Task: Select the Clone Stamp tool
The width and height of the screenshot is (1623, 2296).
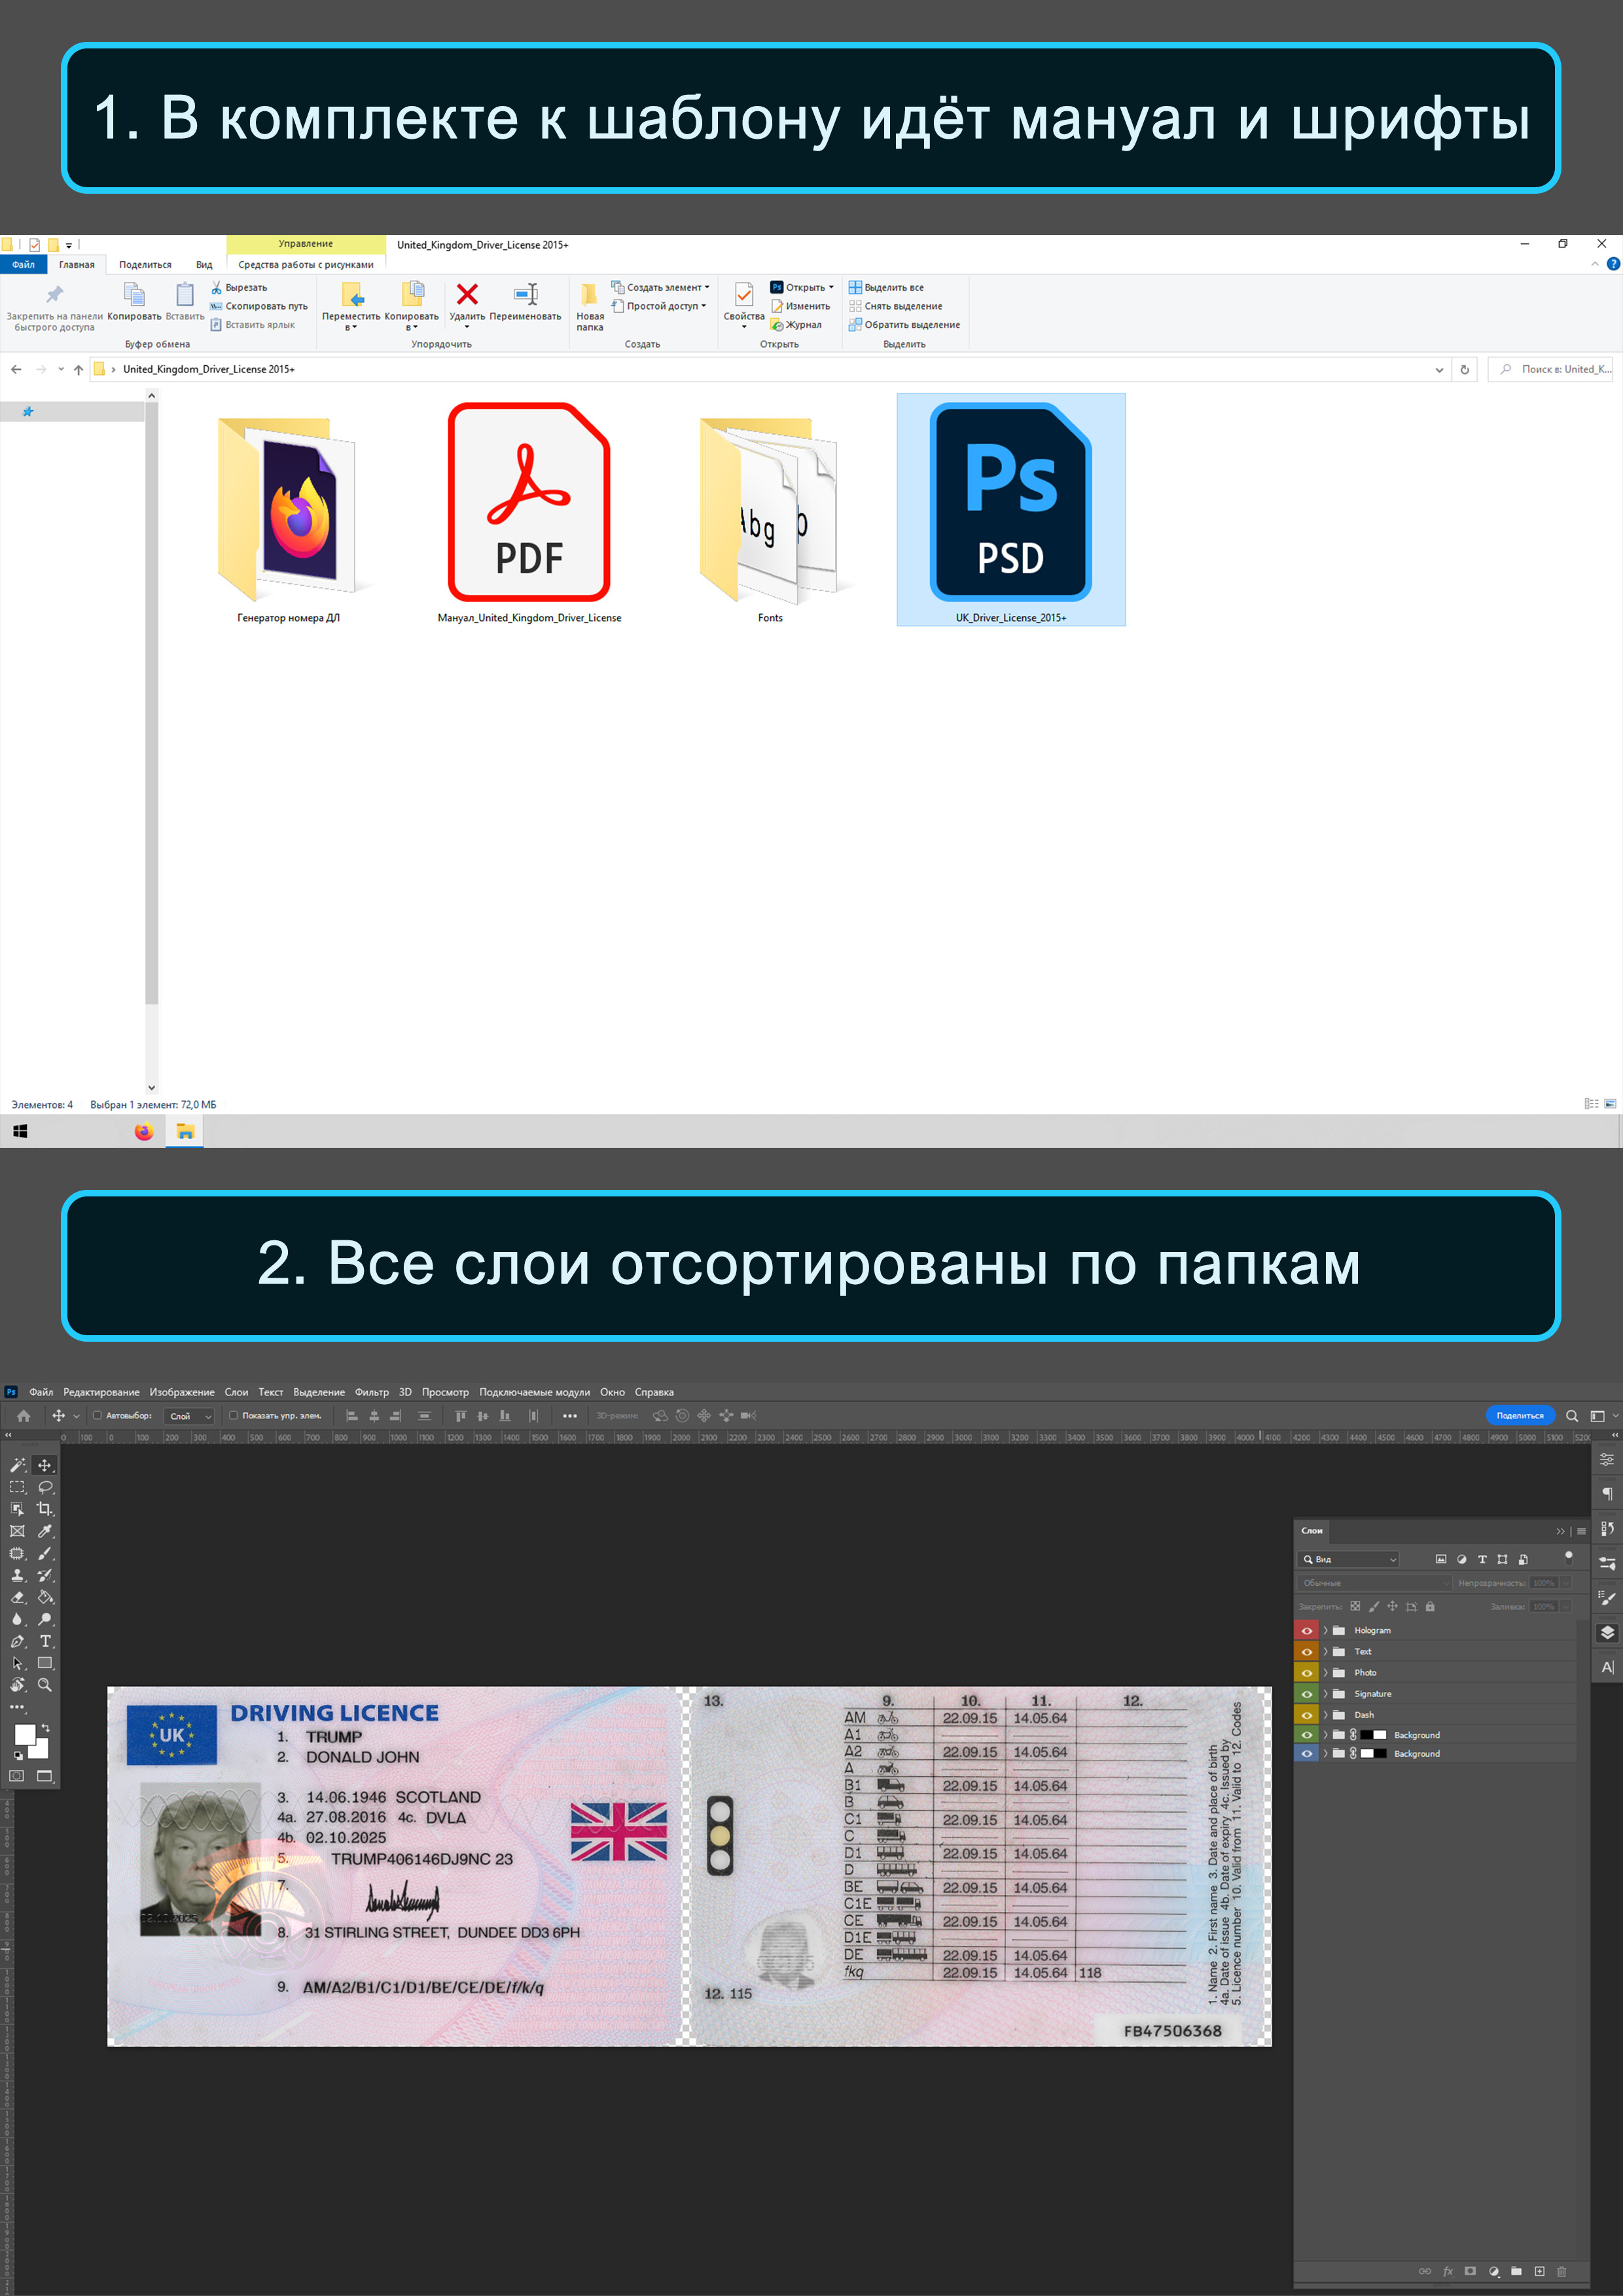Action: (x=17, y=1575)
